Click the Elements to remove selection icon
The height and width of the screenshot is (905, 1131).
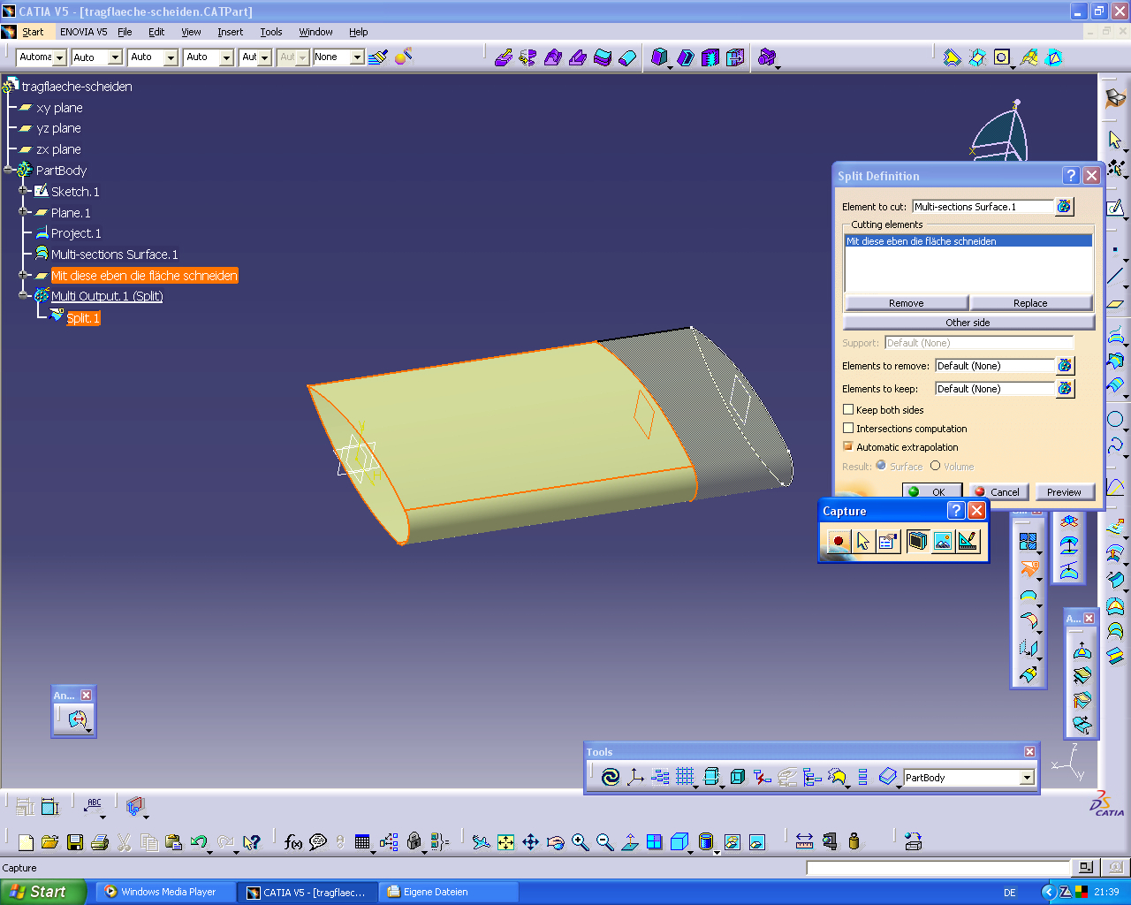pos(1065,366)
